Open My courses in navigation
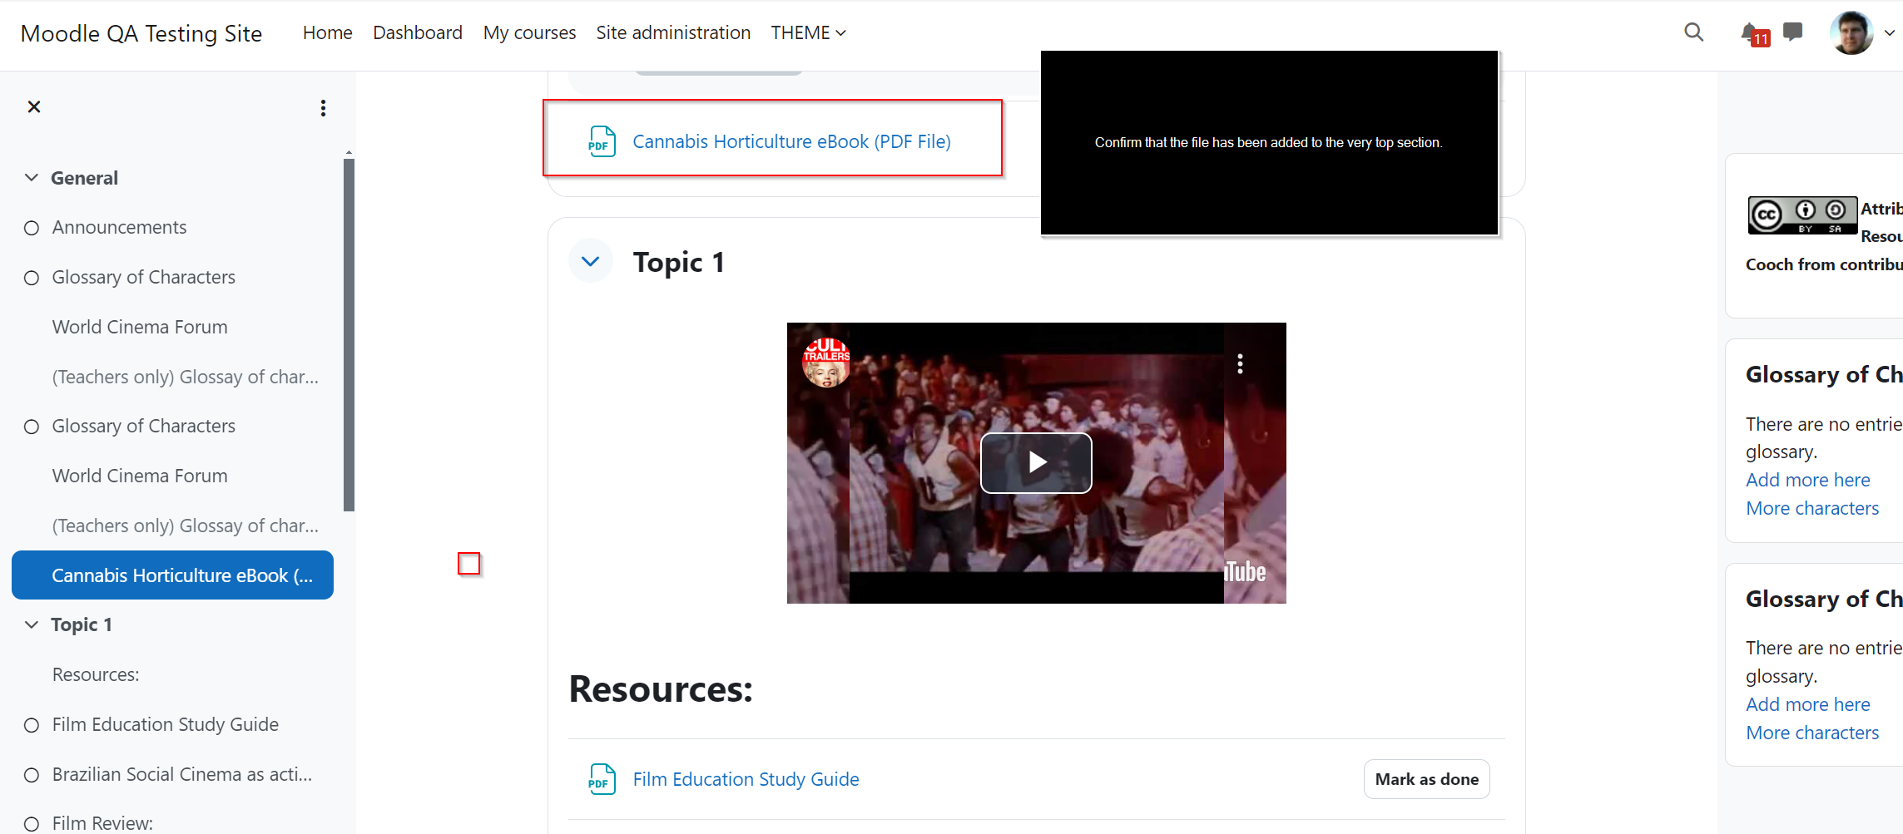This screenshot has height=834, width=1903. (529, 32)
